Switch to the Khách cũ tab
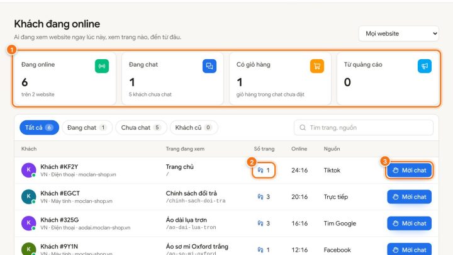The image size is (453, 255). pyautogui.click(x=194, y=127)
